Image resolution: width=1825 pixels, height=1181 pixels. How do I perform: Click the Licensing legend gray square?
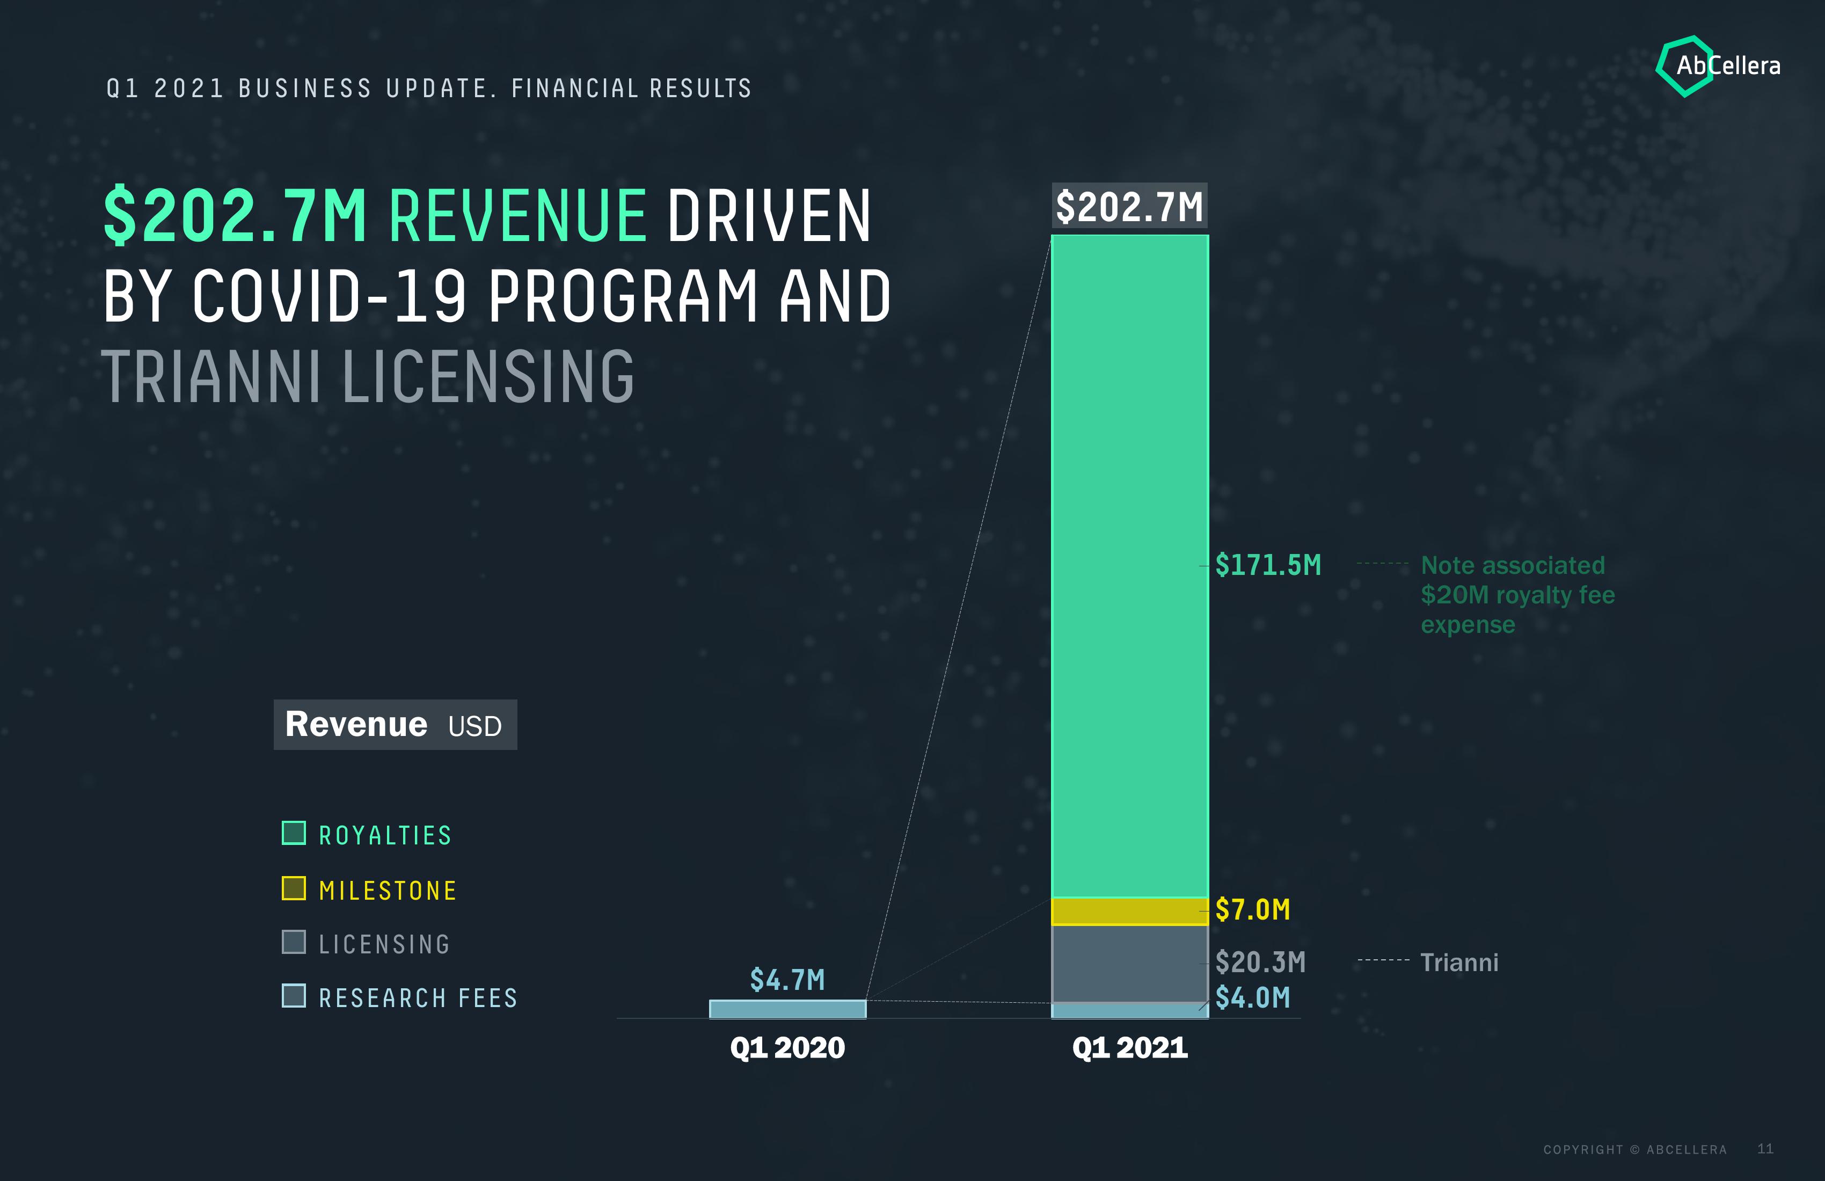294,942
